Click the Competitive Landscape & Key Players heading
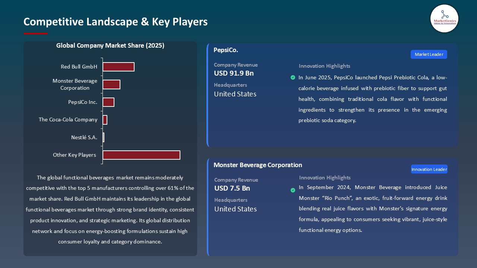The image size is (477, 268). pyautogui.click(x=116, y=22)
